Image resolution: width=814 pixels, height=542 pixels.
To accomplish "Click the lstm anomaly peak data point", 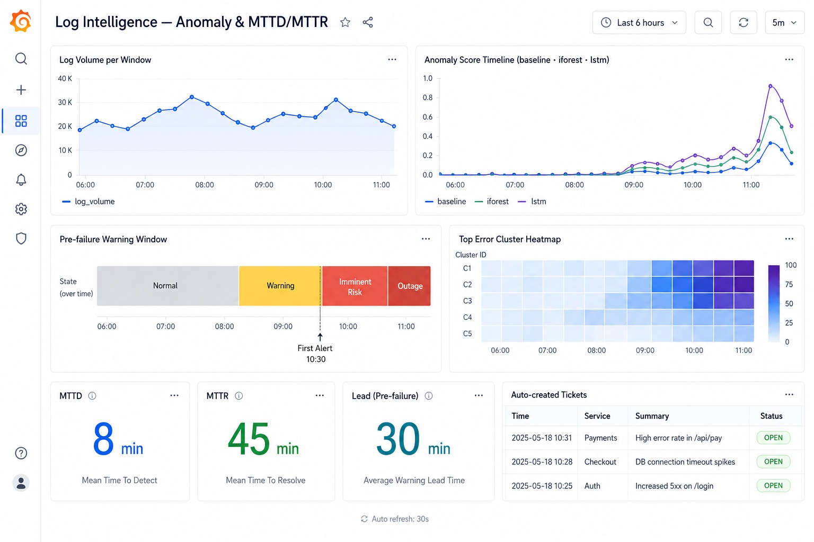I will click(770, 86).
